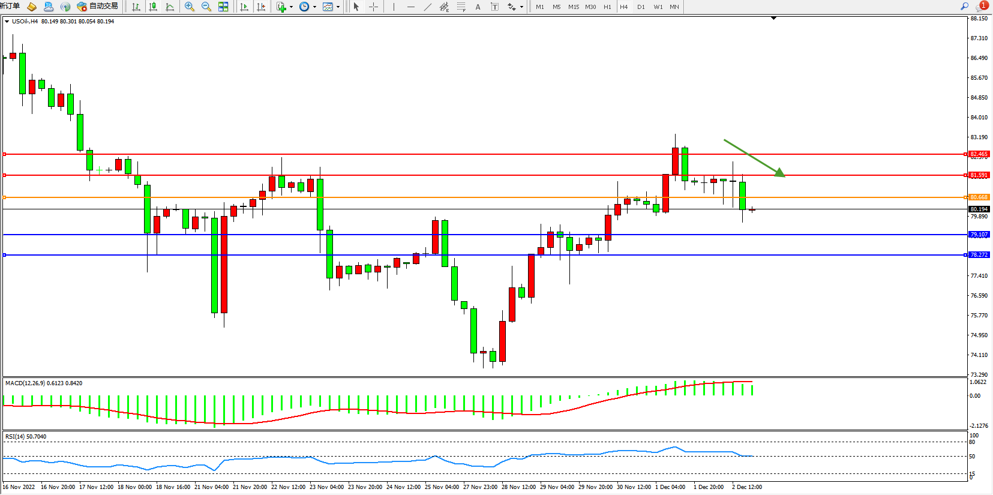
Task: Open the chart templates dropdown arrow
Action: 338,7
